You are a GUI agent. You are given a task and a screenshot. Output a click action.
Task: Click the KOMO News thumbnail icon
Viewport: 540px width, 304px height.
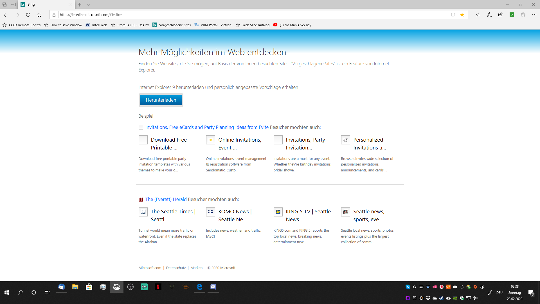[211, 212]
